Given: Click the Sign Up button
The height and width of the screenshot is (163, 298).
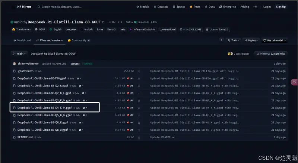Looking at the screenshot, I should click(x=281, y=7).
